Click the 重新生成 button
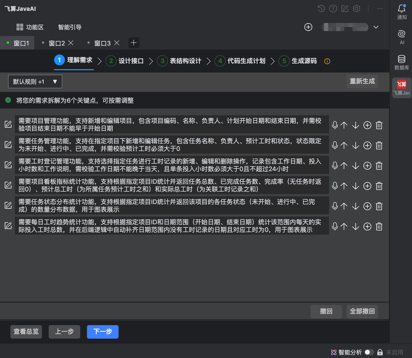The height and width of the screenshot is (358, 412). (x=362, y=81)
